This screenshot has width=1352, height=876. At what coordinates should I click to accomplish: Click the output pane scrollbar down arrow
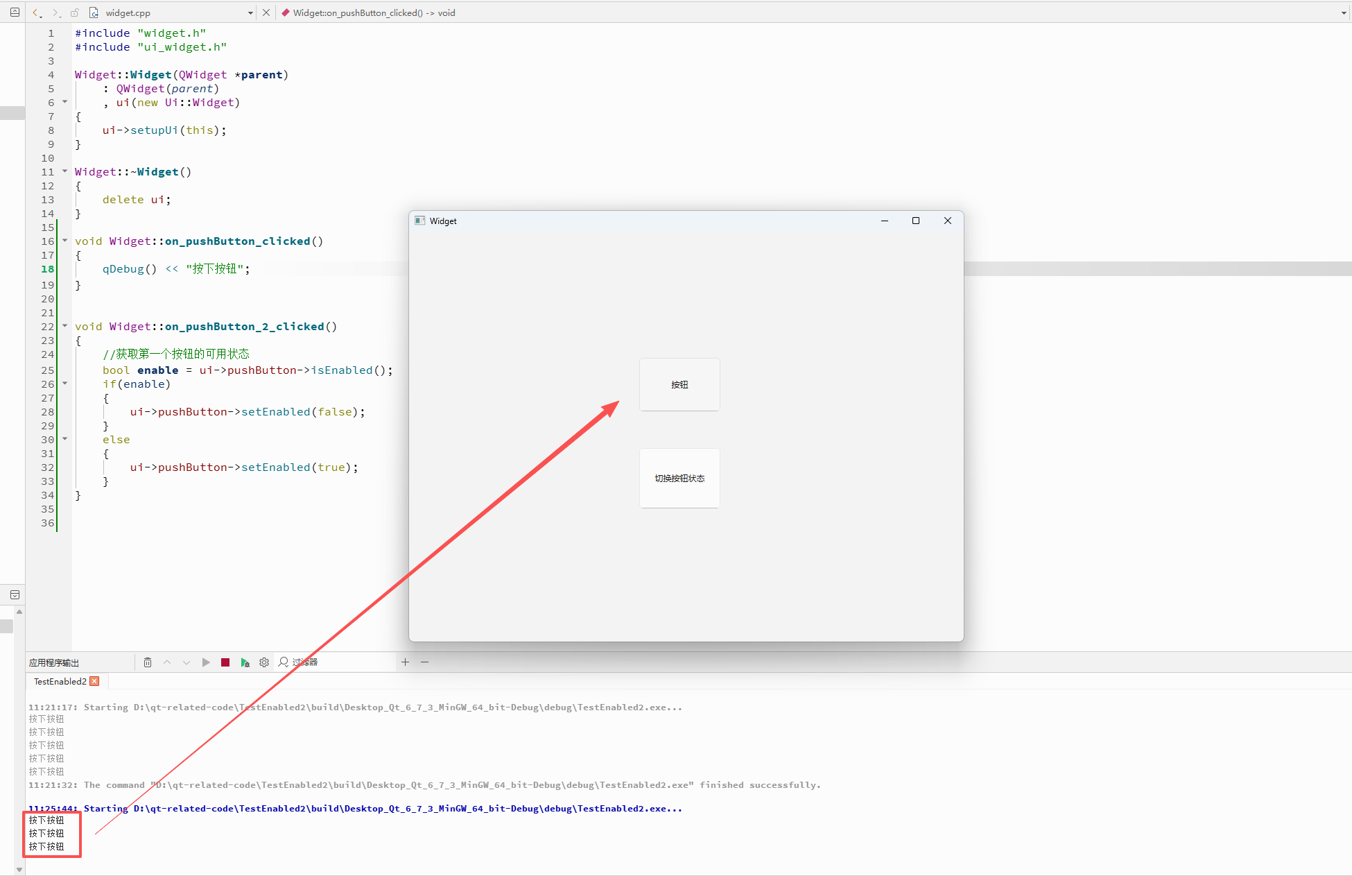(19, 869)
